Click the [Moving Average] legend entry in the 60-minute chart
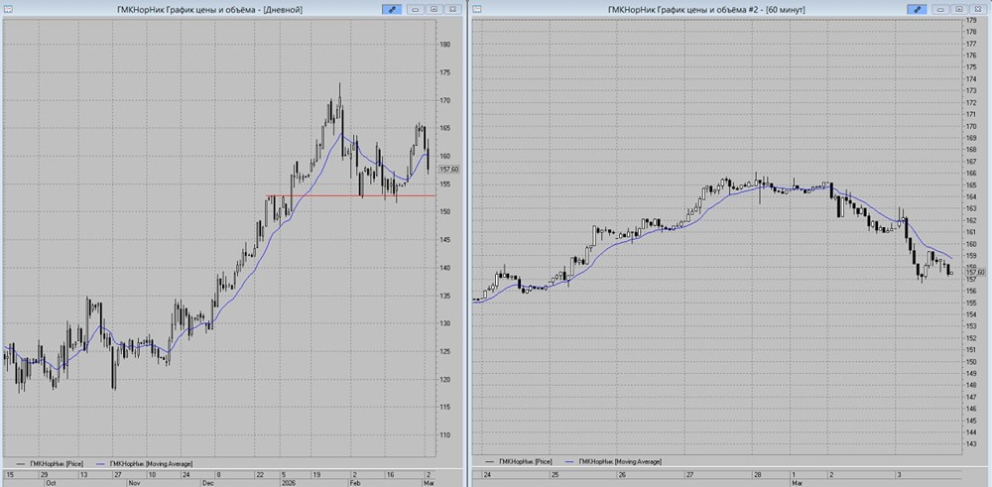This screenshot has height=487, width=992. (x=612, y=461)
